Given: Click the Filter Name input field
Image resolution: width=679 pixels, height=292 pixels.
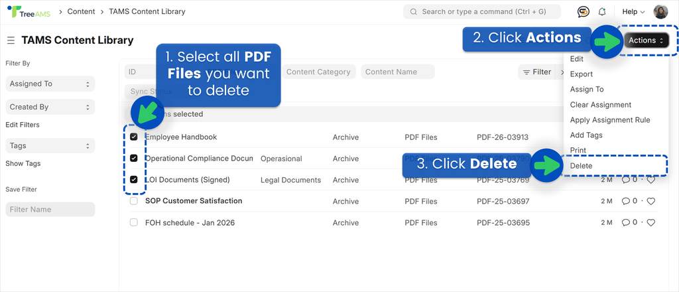Looking at the screenshot, I should pos(50,210).
